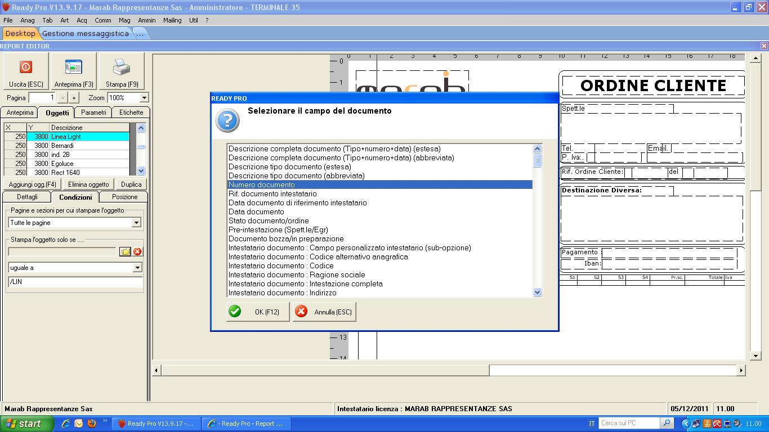Select 'Rif. documento intestatario' in the list
Image resolution: width=769 pixels, height=432 pixels.
[x=379, y=194]
